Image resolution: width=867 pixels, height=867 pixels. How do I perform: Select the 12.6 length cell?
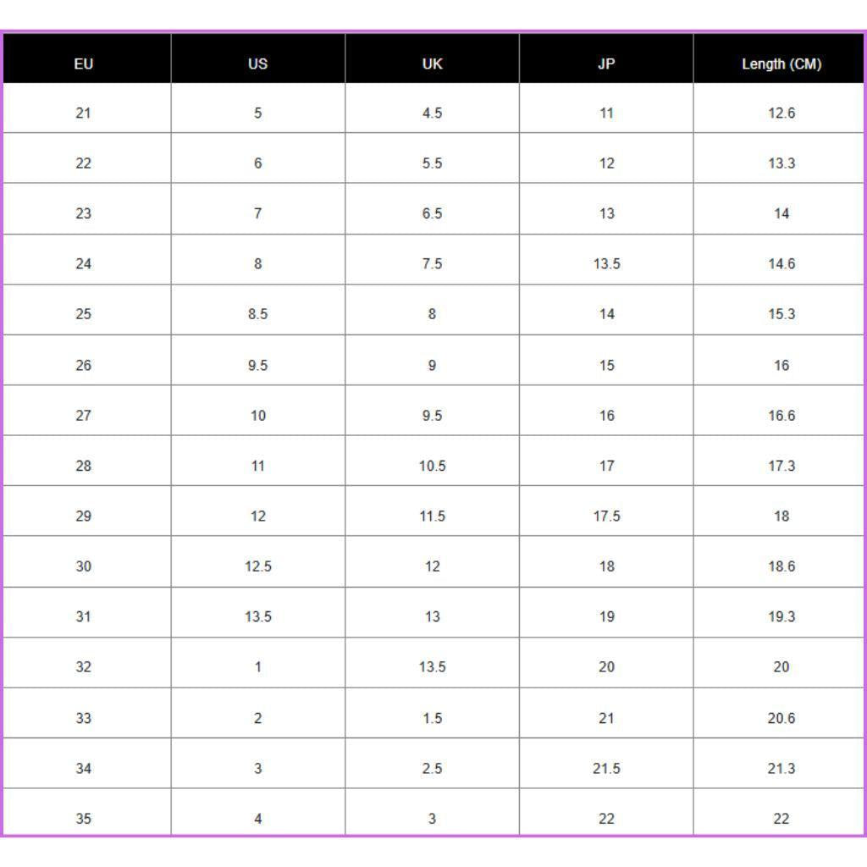[x=781, y=113]
